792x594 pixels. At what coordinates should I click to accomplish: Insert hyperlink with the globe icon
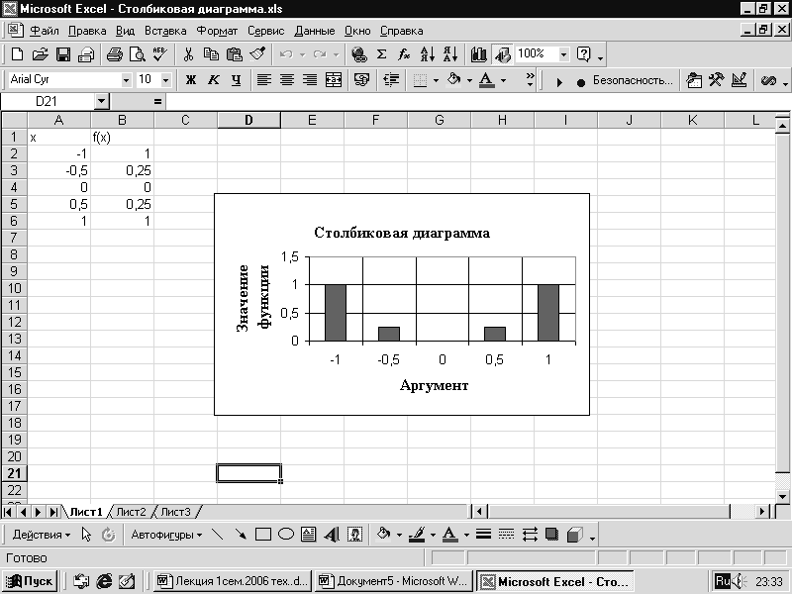coord(359,54)
